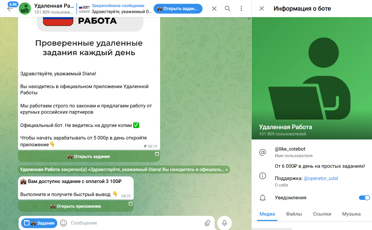
Task: Record a voice message with the microphone
Action: click(x=224, y=223)
